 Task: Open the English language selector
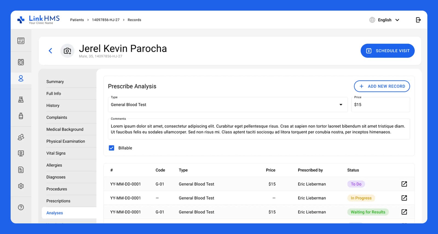[384, 20]
